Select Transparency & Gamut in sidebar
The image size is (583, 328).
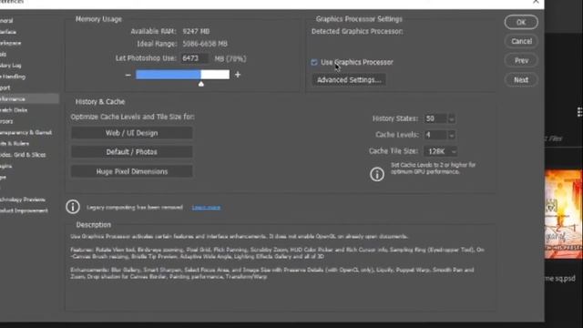(26, 132)
